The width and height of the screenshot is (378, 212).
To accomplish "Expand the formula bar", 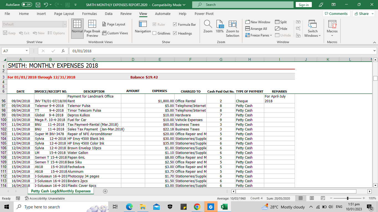I will [375, 51].
